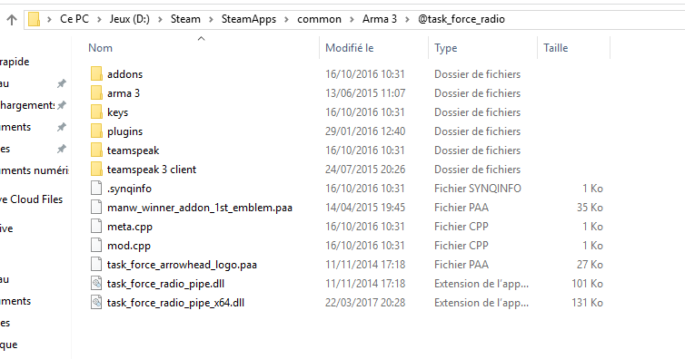
Task: Click the address bar folder icon
Action: tap(34, 19)
